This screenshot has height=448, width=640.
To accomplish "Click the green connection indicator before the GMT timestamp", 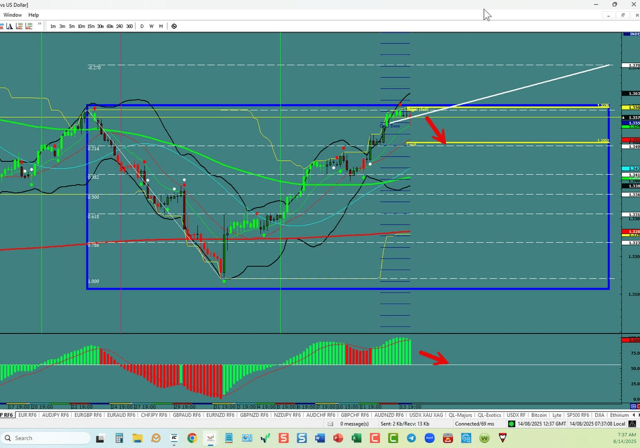I will click(512, 424).
